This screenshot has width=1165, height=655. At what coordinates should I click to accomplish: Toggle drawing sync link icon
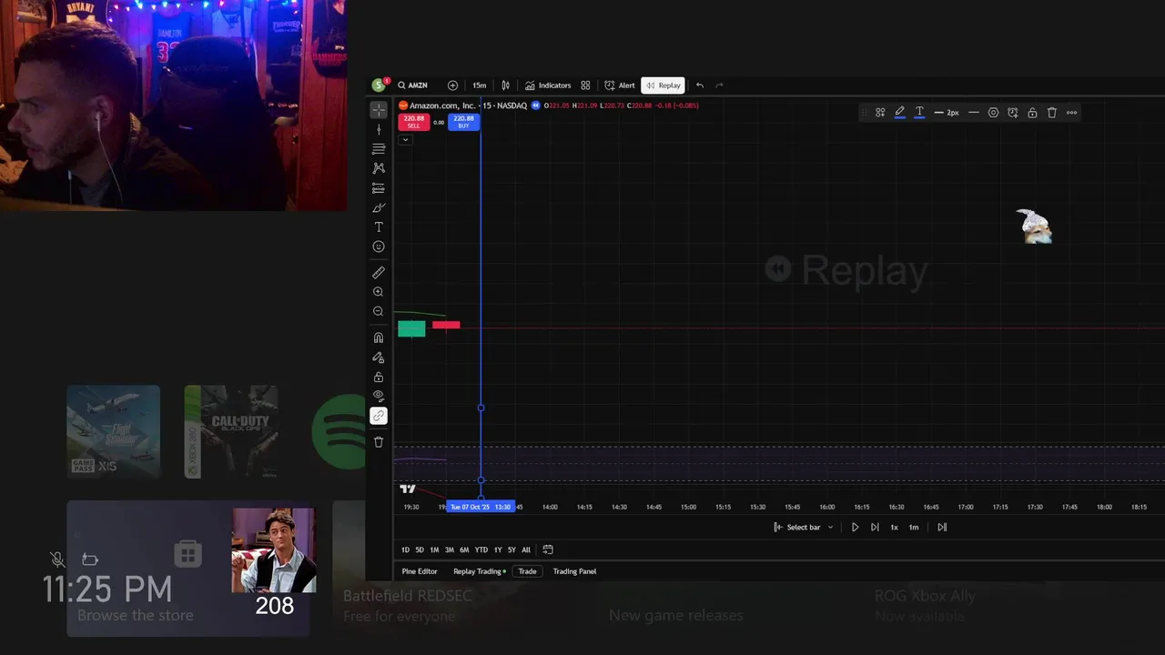379,416
